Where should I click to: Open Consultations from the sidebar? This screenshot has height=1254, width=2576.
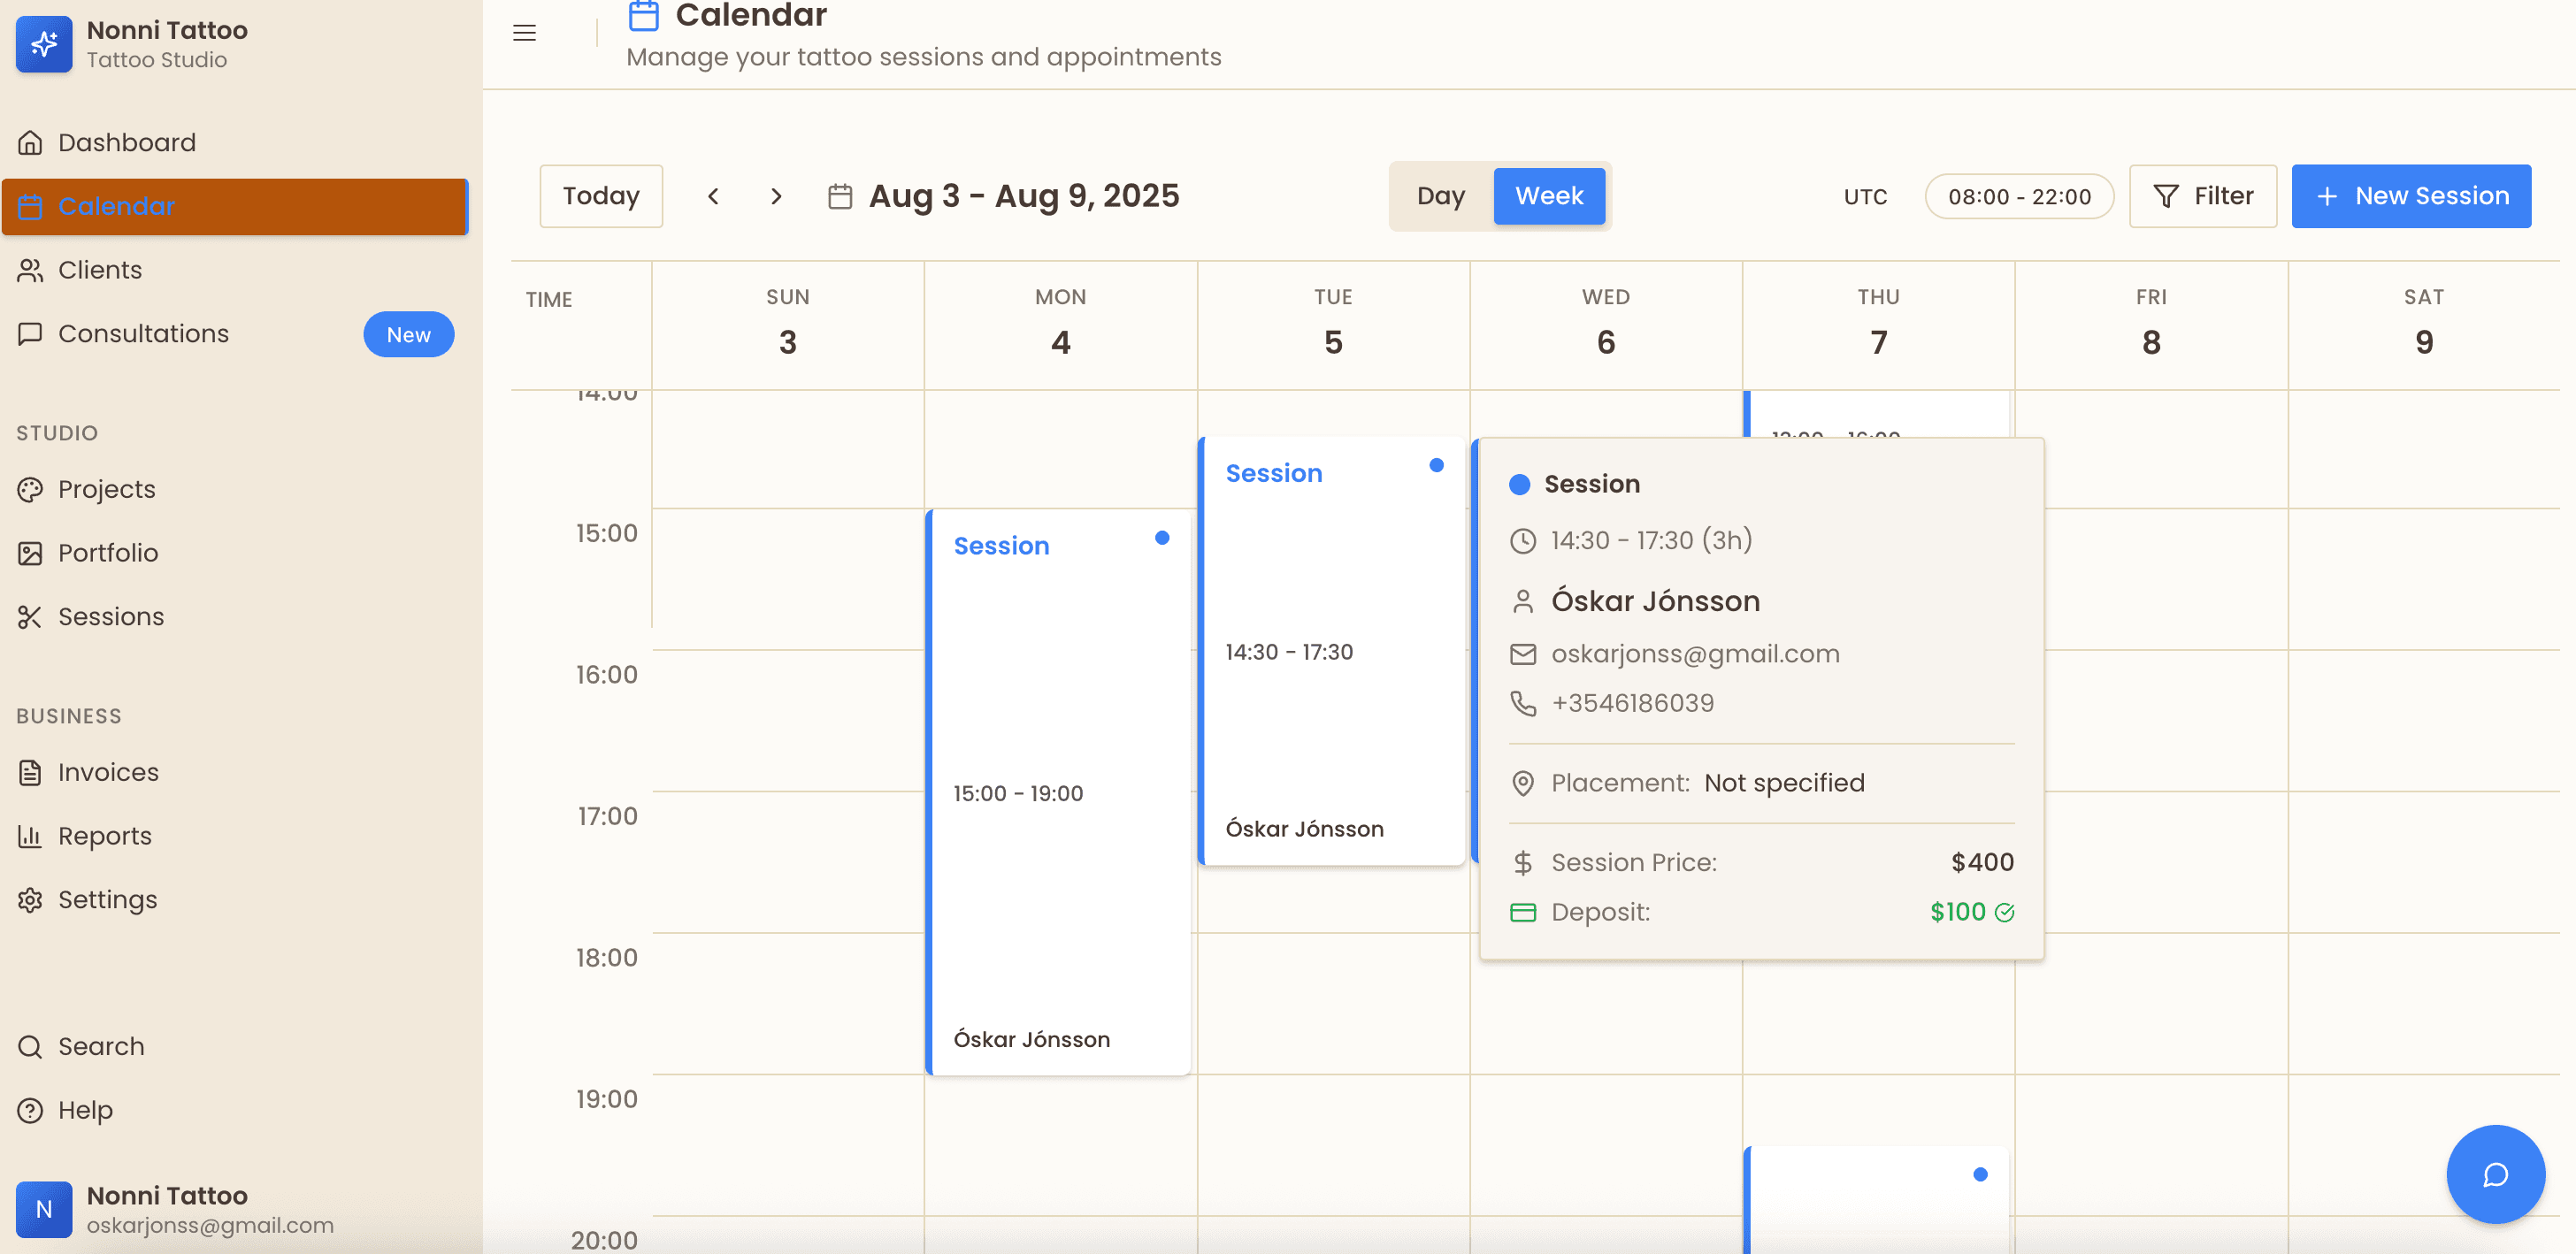pos(144,333)
